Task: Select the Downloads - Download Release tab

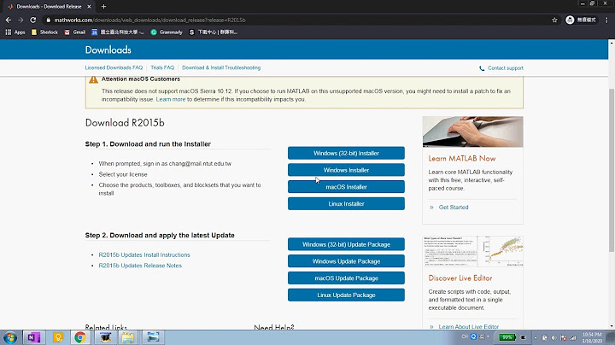Action: [x=49, y=7]
